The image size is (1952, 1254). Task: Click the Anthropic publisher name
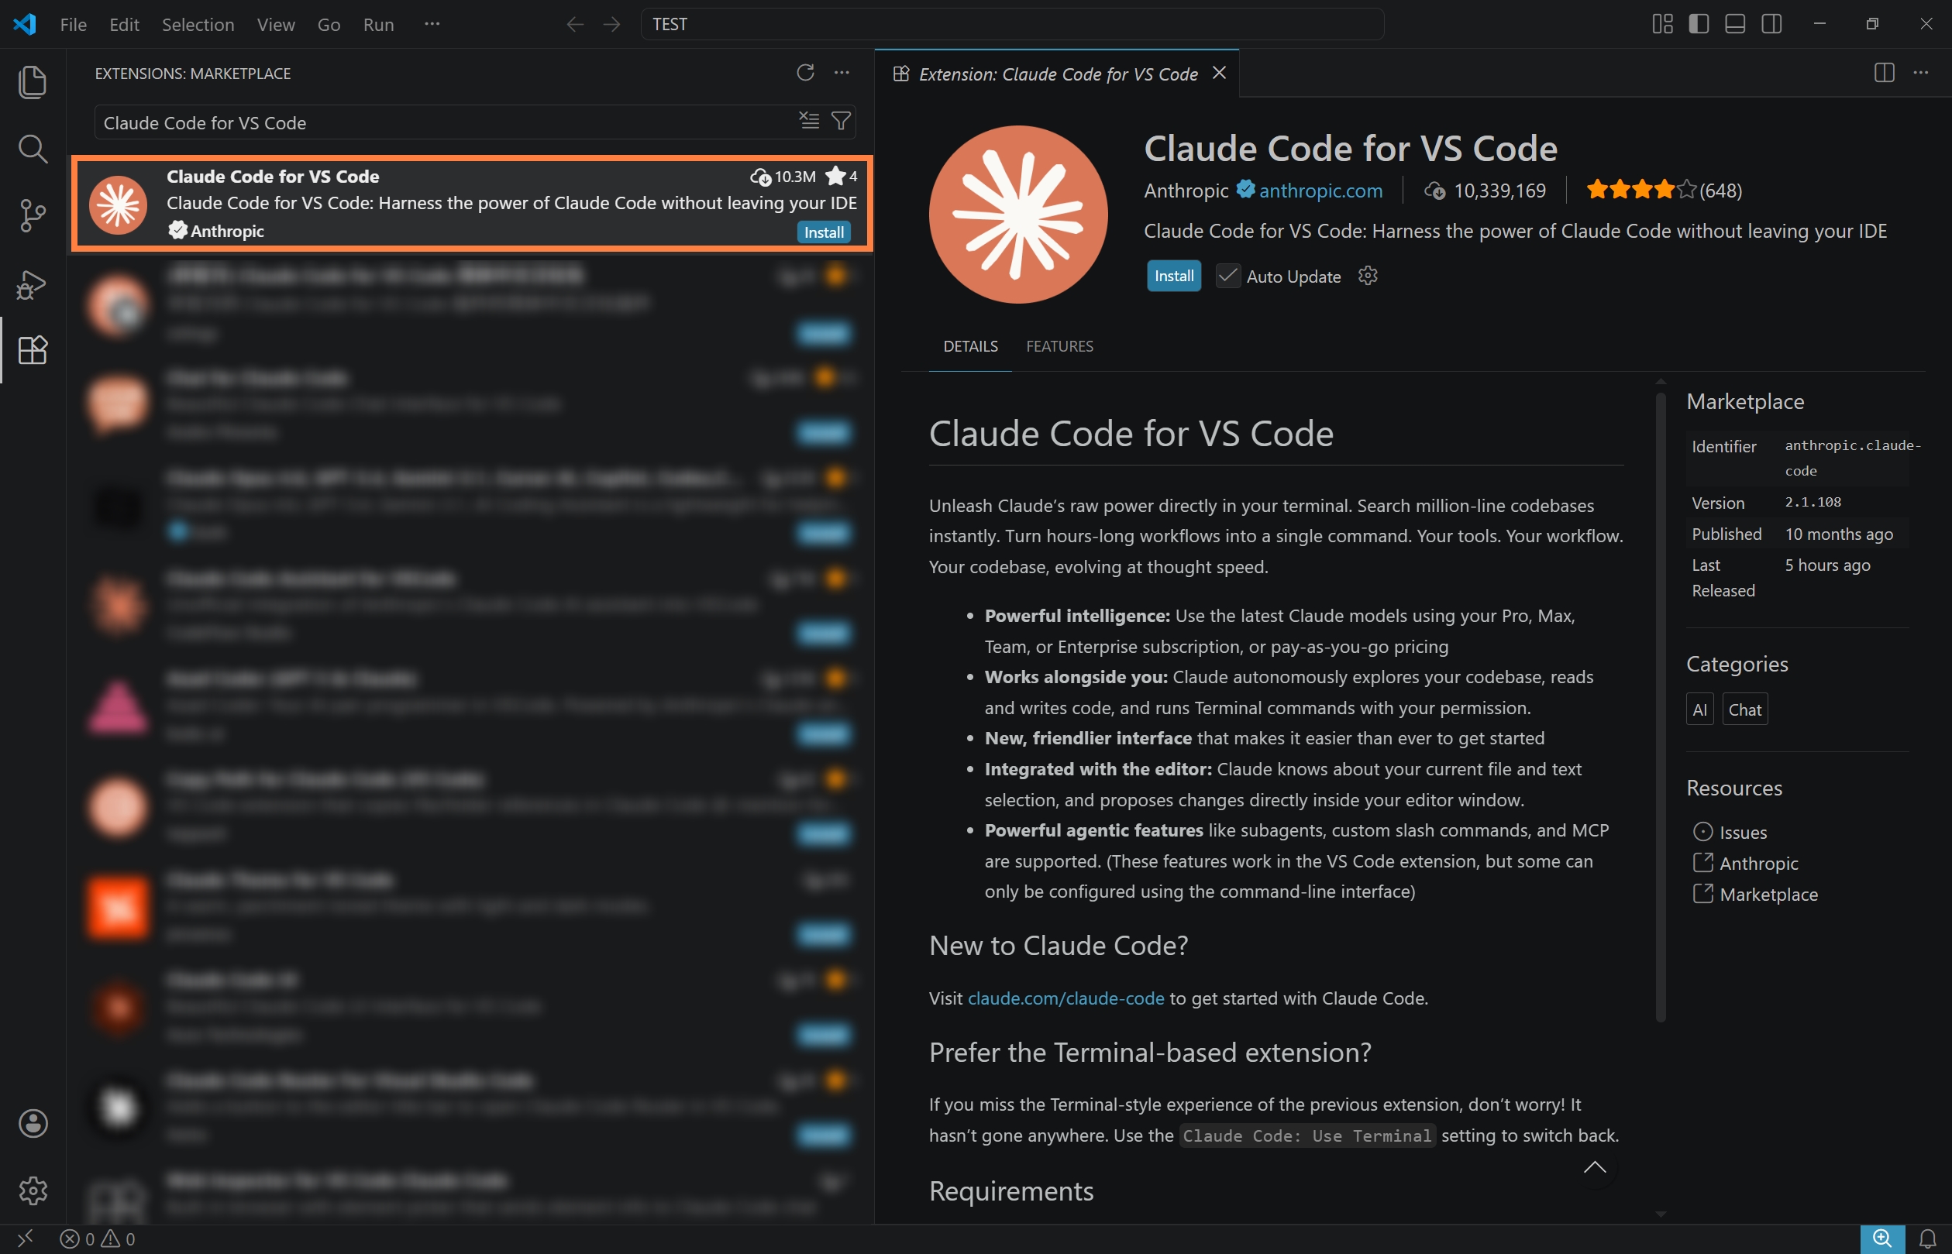tap(1186, 191)
